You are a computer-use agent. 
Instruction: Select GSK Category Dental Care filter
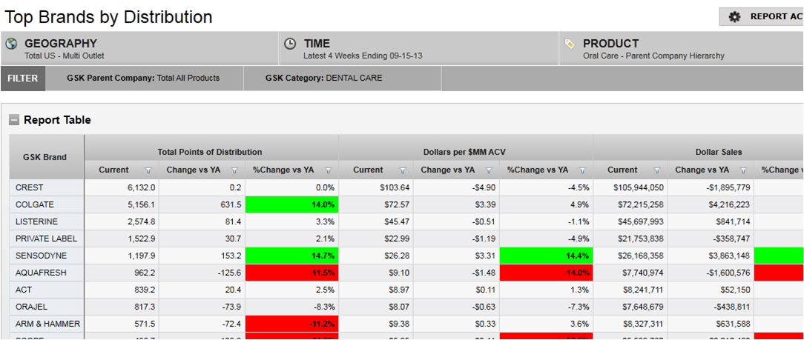pos(324,79)
